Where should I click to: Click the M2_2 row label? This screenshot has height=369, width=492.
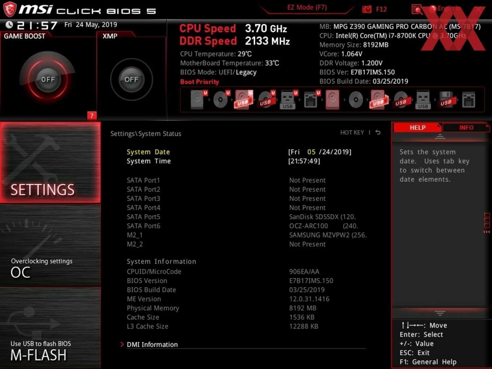[135, 244]
